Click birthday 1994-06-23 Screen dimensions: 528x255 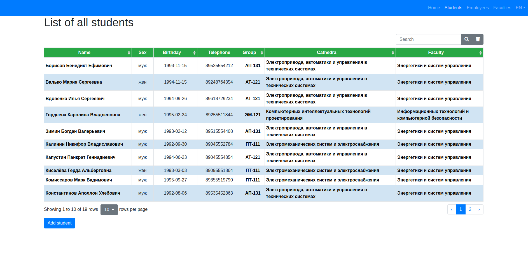175,157
